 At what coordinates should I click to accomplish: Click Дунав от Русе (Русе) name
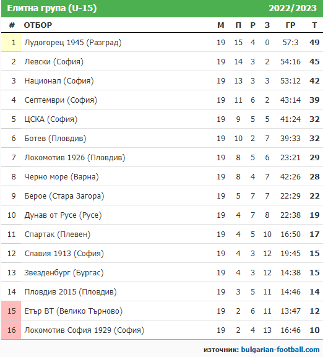pyautogui.click(x=63, y=215)
